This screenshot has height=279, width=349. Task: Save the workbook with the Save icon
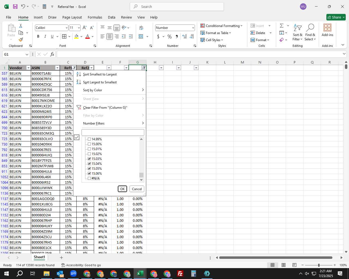coord(15,7)
